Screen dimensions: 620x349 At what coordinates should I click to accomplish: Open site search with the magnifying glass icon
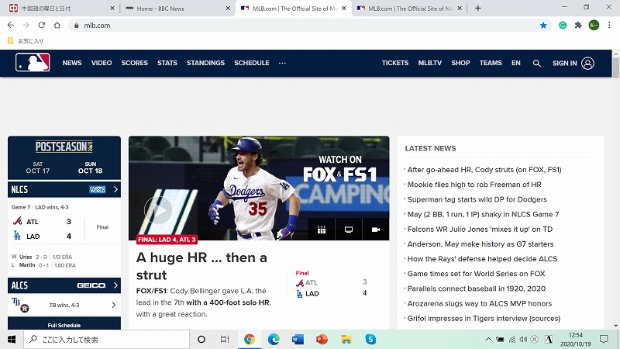(537, 64)
